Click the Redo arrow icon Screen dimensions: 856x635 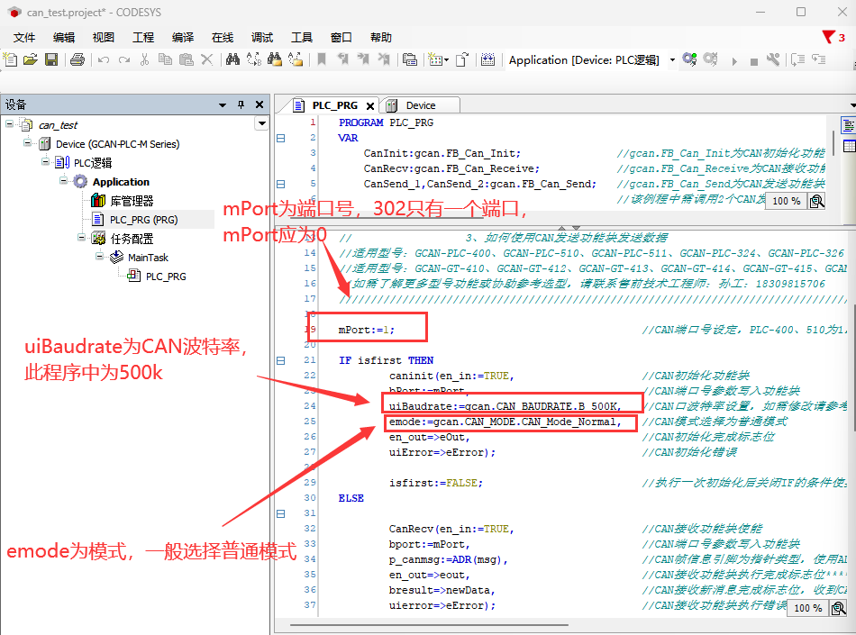(124, 59)
